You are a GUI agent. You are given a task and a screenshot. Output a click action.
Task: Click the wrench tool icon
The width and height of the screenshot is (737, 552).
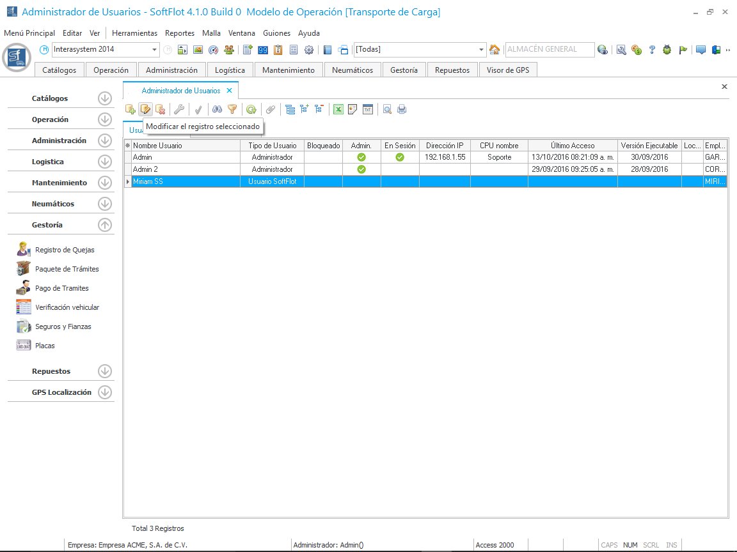click(x=179, y=109)
